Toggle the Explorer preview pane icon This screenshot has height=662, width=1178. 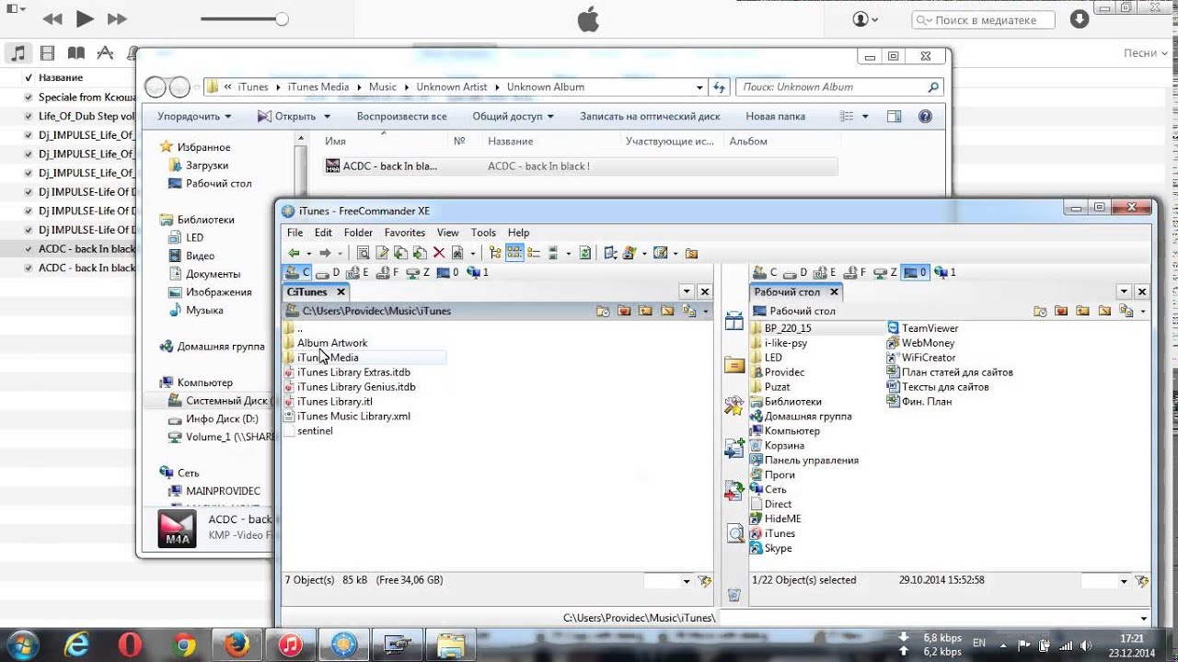click(x=894, y=117)
